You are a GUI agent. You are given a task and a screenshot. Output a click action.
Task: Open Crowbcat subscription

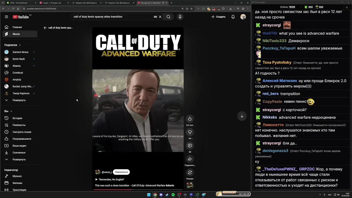coord(20,73)
